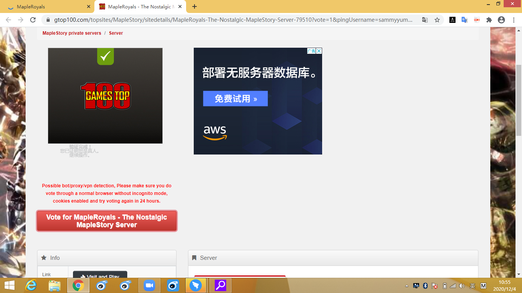Show hidden system tray icons
The image size is (522, 293).
pyautogui.click(x=407, y=286)
